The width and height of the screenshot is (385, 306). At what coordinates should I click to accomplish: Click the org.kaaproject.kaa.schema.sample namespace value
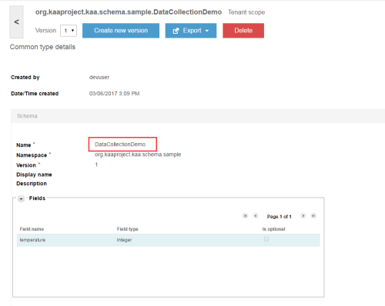pyautogui.click(x=138, y=155)
